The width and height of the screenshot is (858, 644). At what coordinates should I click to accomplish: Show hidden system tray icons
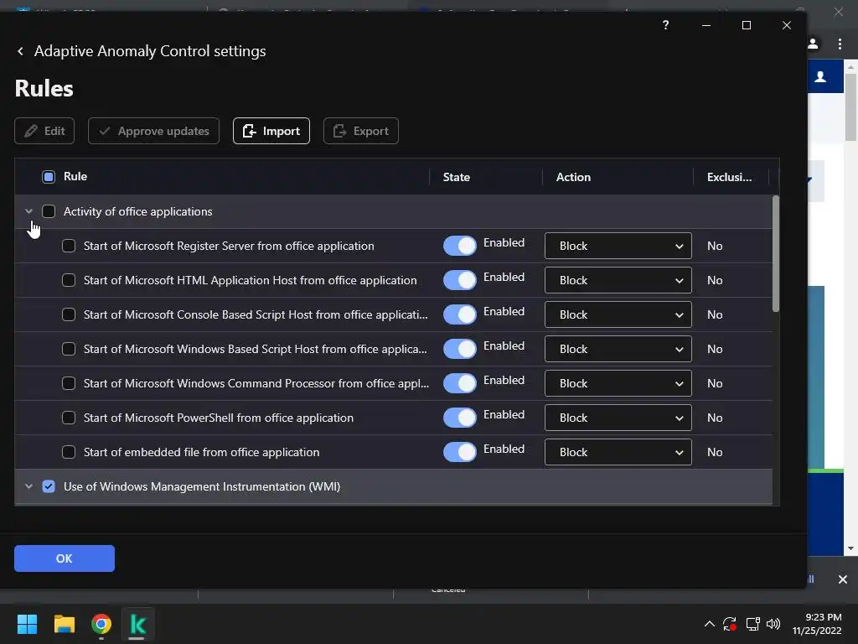point(709,624)
